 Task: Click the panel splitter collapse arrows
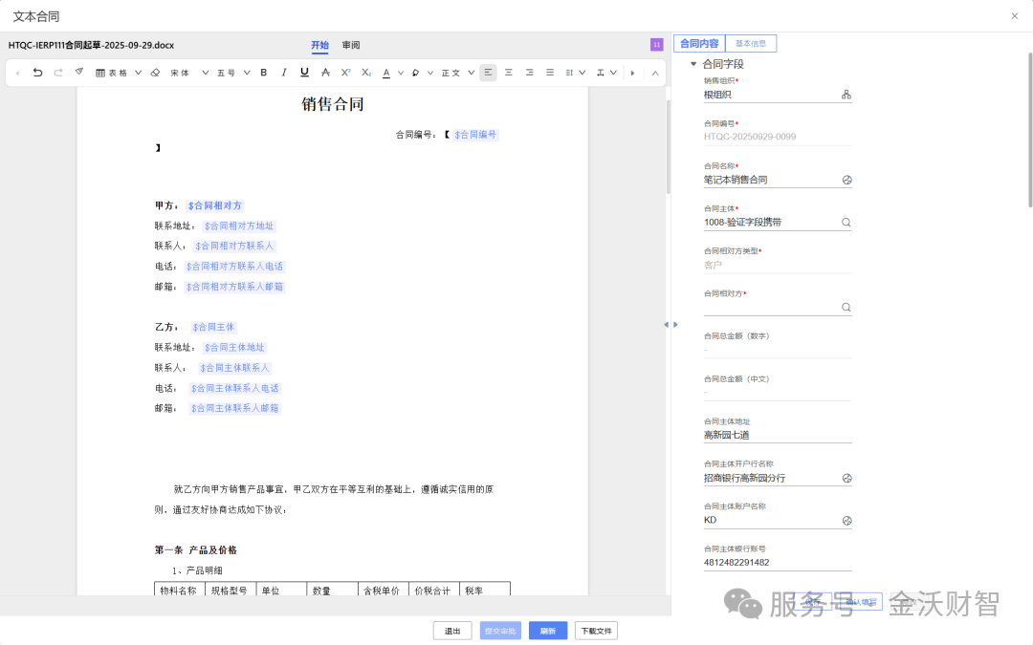point(670,325)
